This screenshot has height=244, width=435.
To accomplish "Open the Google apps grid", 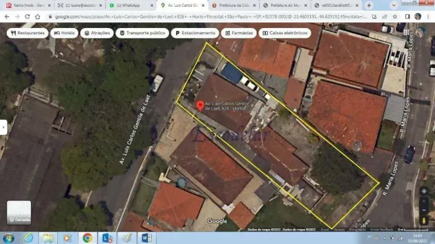I will click(406, 32).
